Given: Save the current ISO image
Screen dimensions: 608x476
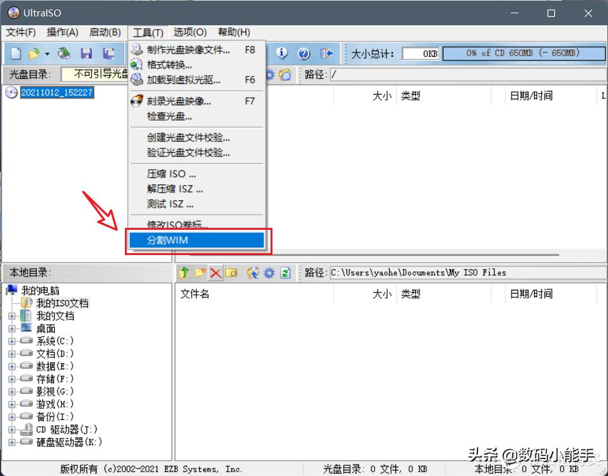Looking at the screenshot, I should [x=87, y=53].
